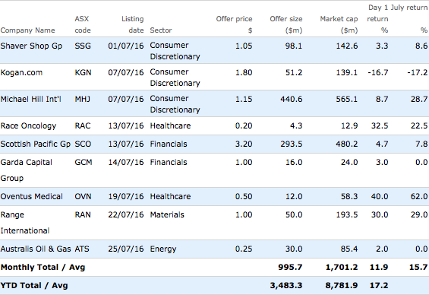Click the Sector column header
Image resolution: width=429 pixels, height=295 pixels.
pyautogui.click(x=161, y=30)
